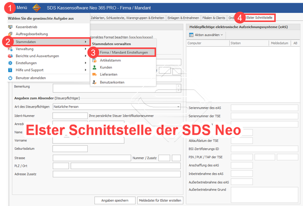Click the Seriennummer der TSE field
The image size is (303, 206).
264,116
